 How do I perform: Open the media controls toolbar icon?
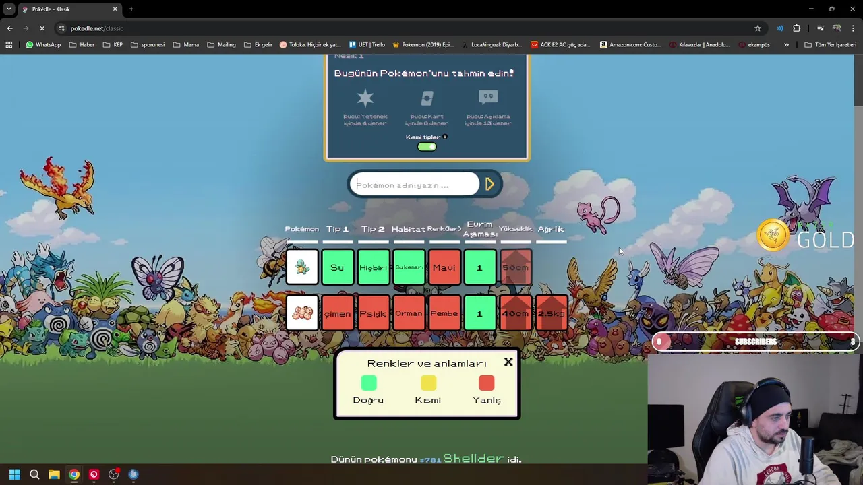point(821,28)
